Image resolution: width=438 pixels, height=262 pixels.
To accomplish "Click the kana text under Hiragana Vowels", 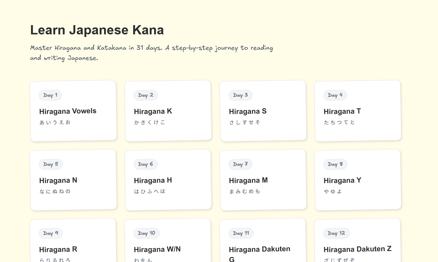I will tap(55, 122).
